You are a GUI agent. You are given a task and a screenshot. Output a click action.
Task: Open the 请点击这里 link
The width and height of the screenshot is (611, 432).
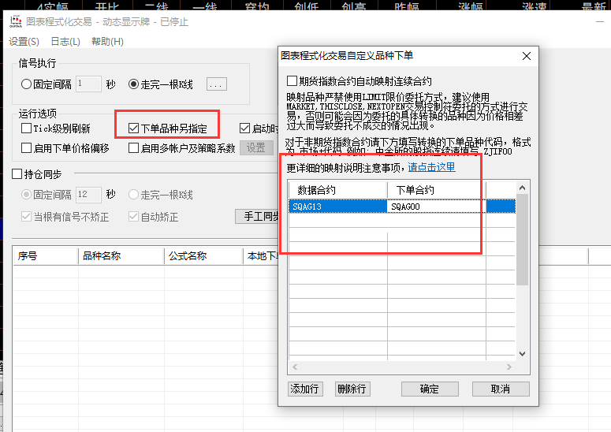click(431, 167)
